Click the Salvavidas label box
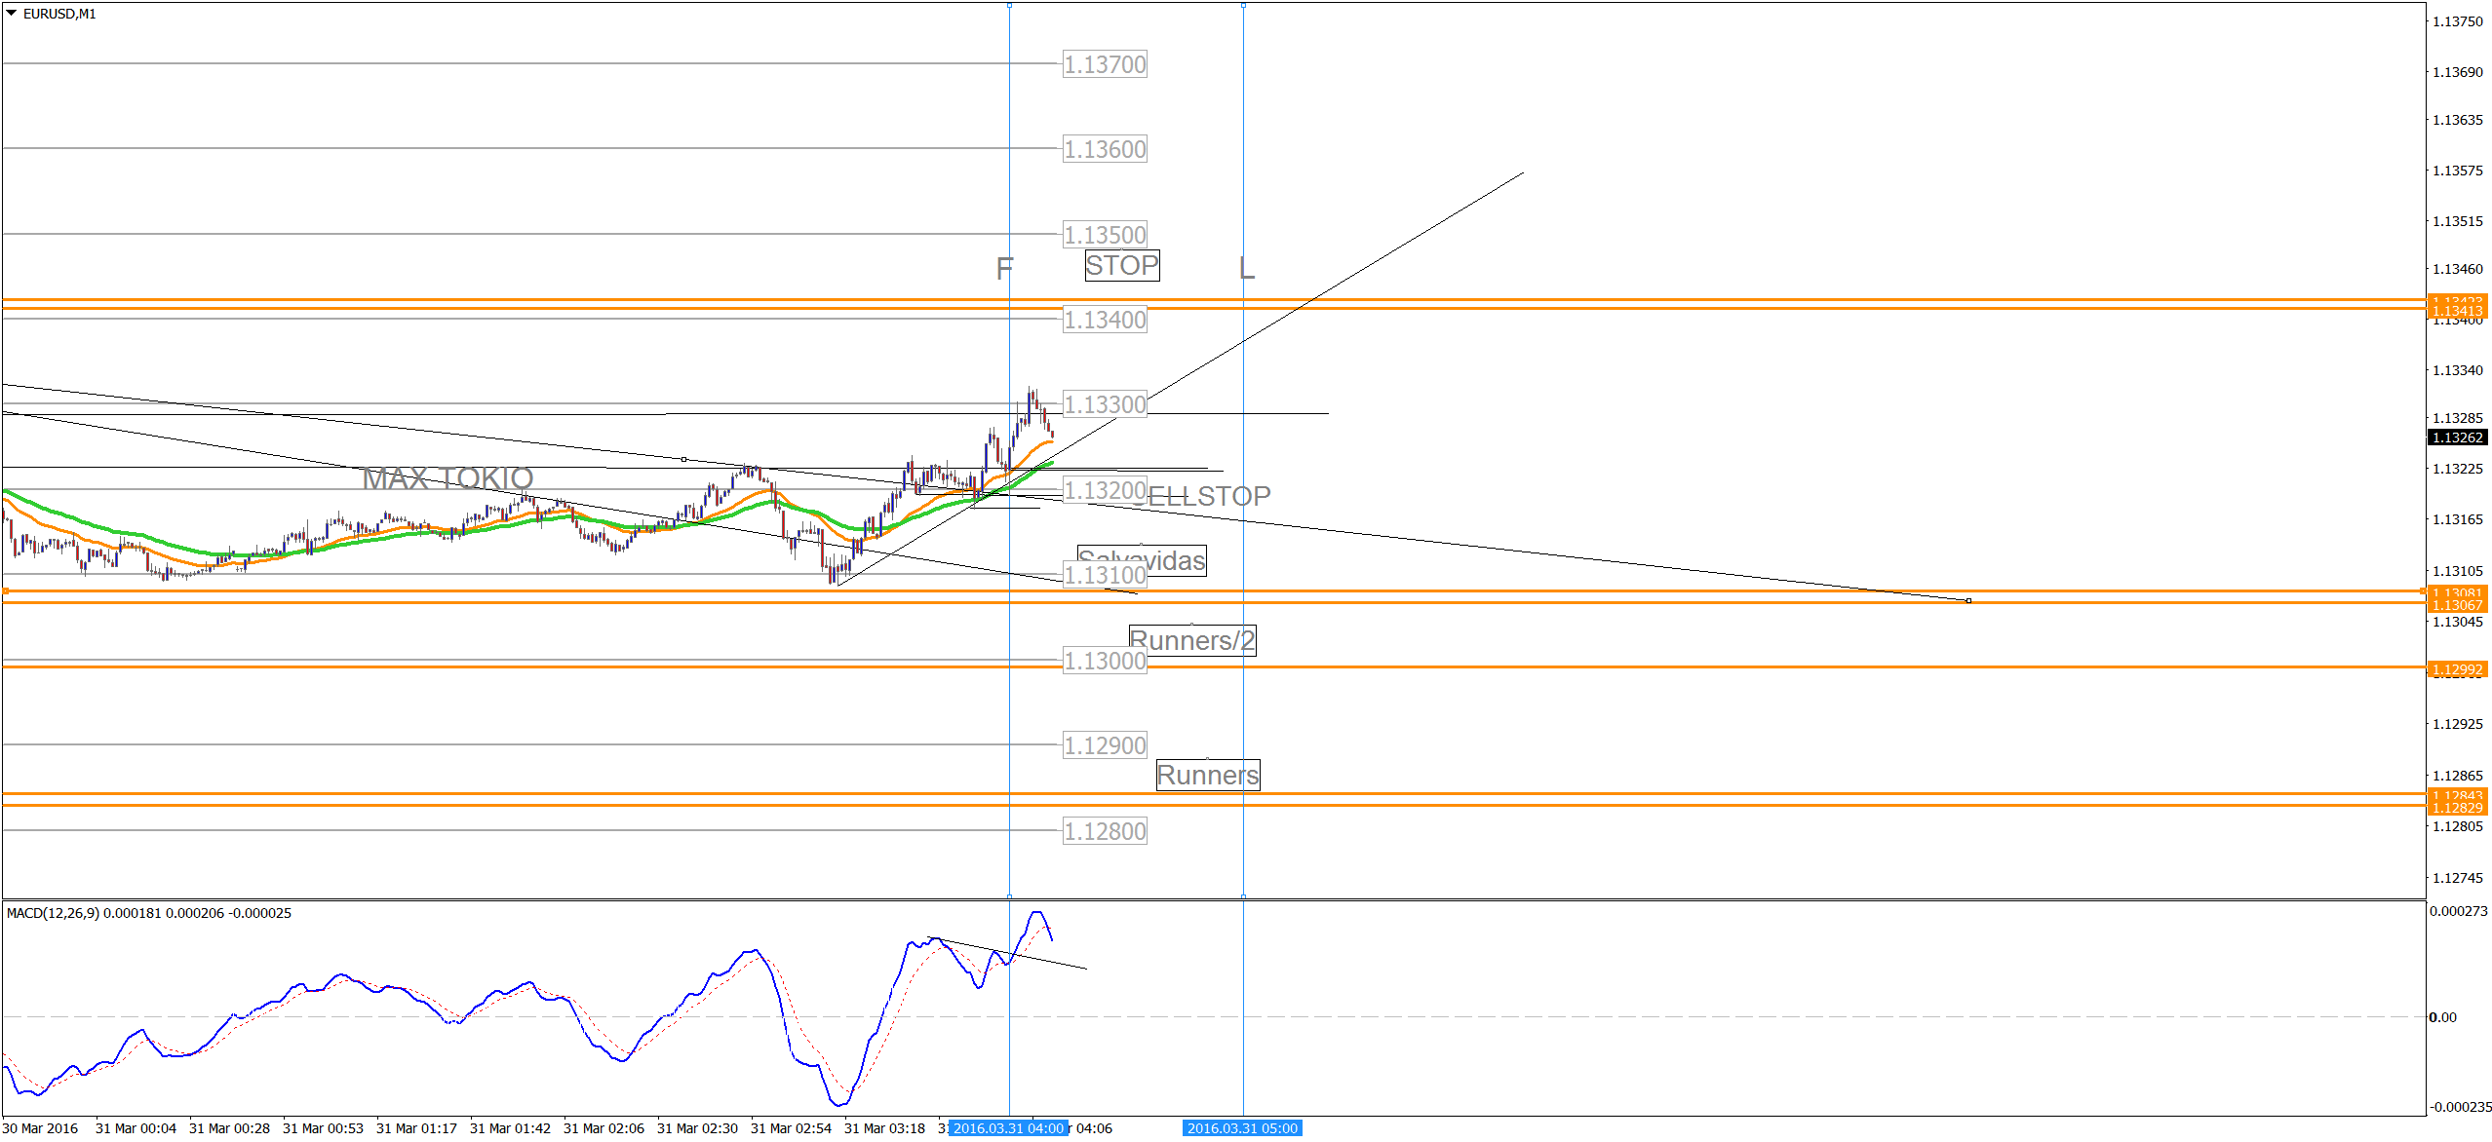This screenshot has width=2492, height=1142. 1170,560
